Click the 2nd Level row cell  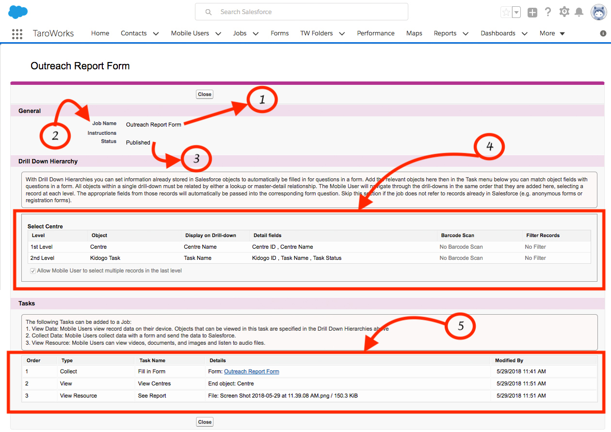42,258
